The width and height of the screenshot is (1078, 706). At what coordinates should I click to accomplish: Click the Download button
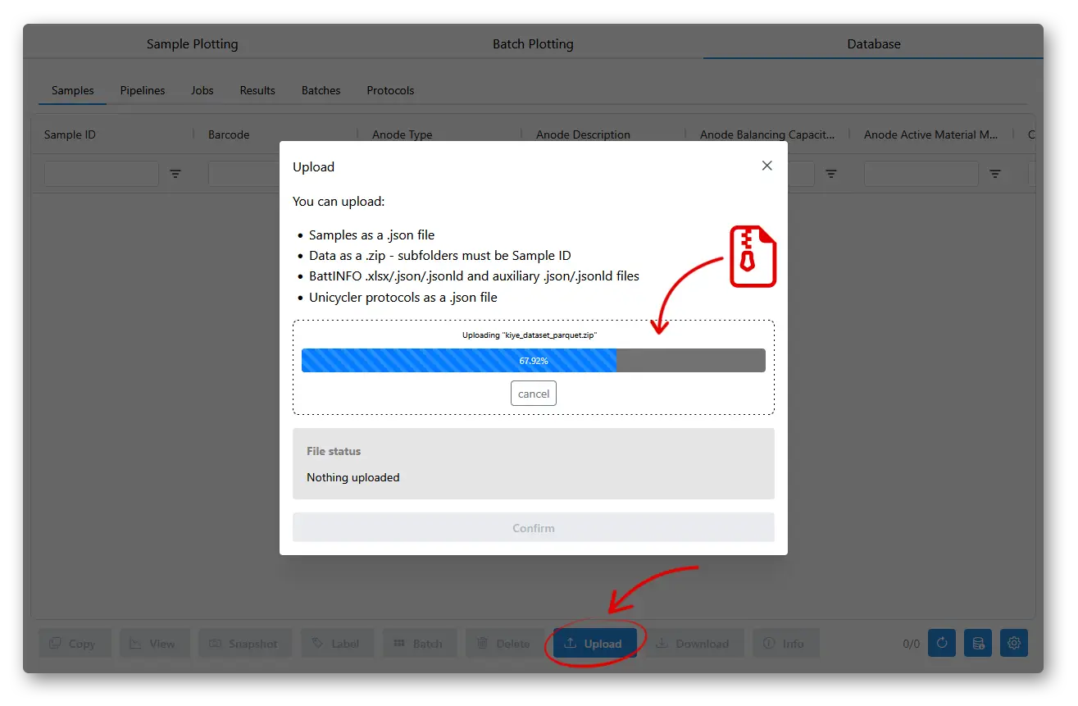point(694,644)
